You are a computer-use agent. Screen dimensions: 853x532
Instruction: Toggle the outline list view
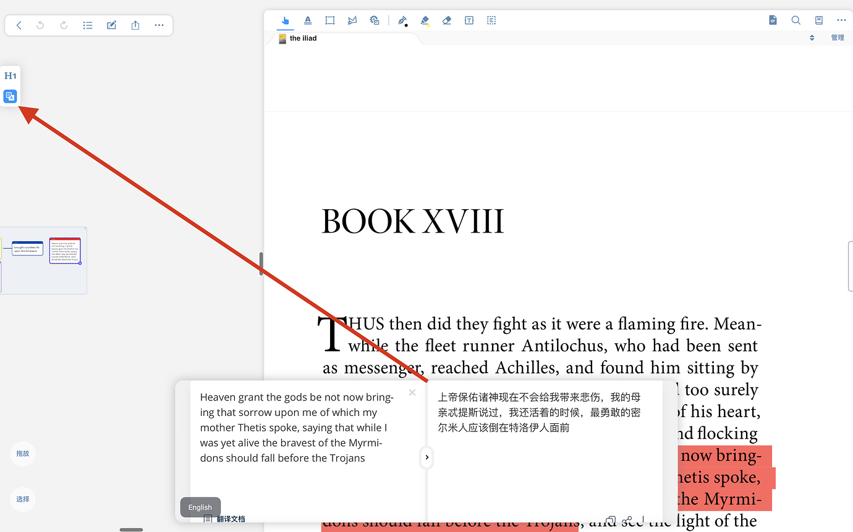(88, 25)
